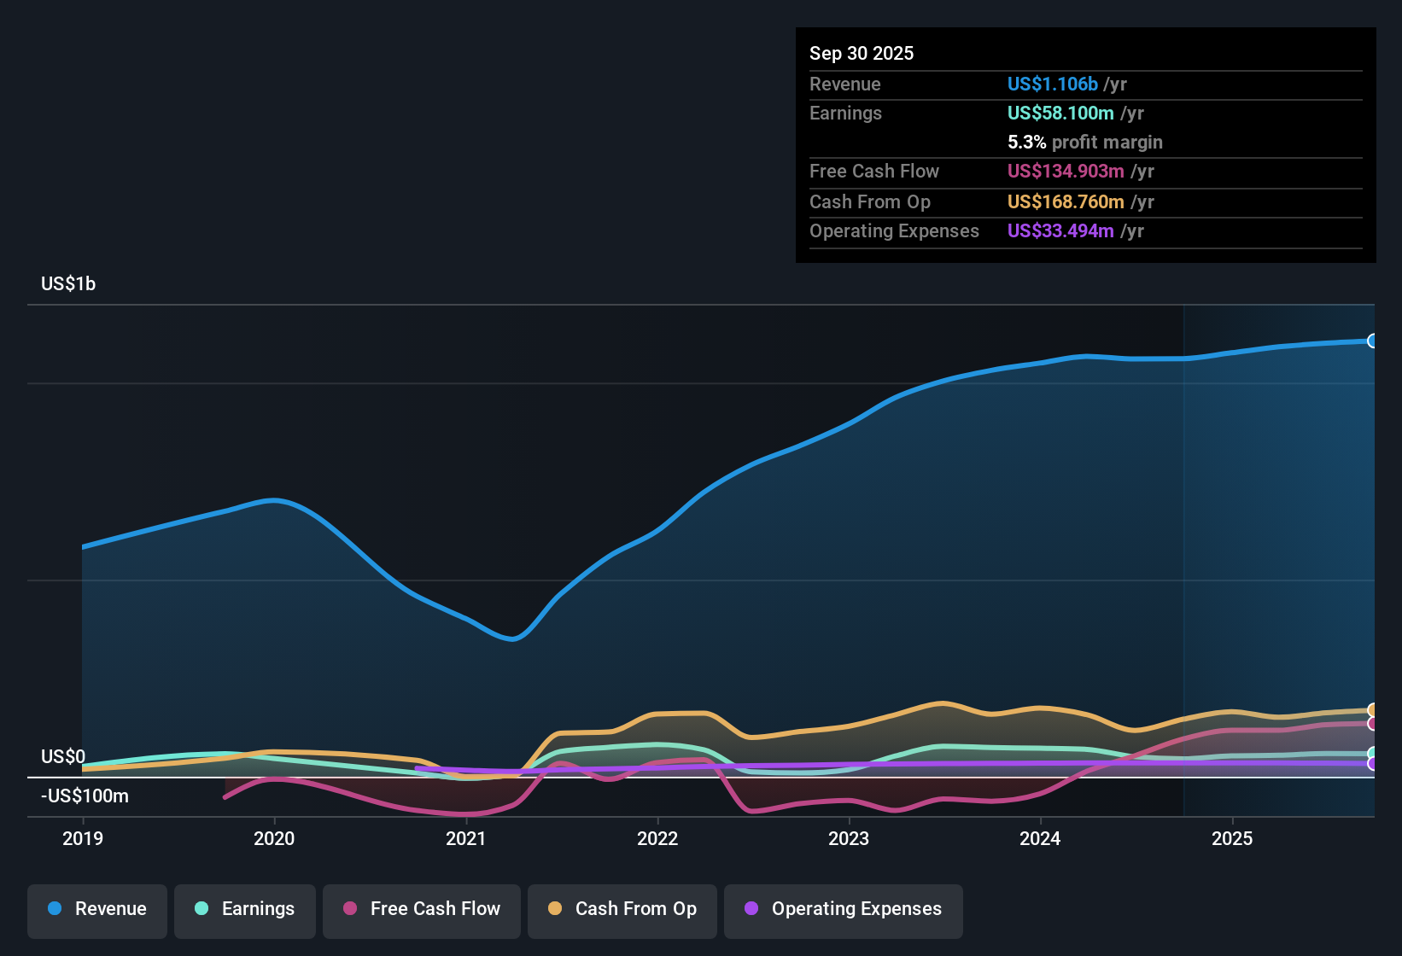Image resolution: width=1402 pixels, height=956 pixels.
Task: Click the US$58.100m earnings value
Action: (1061, 113)
